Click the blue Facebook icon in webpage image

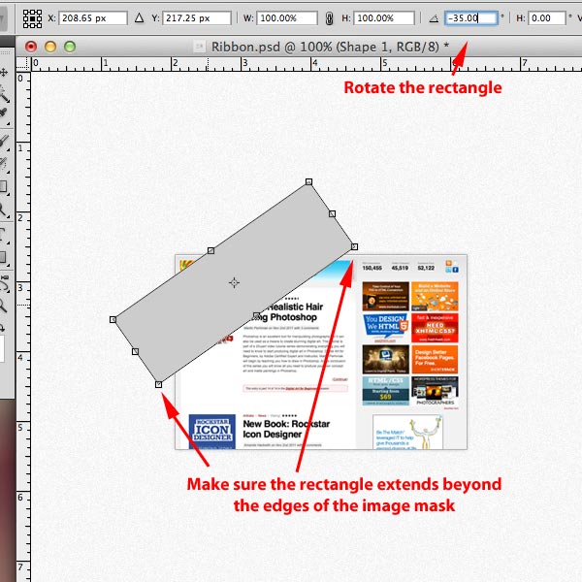coord(456,270)
